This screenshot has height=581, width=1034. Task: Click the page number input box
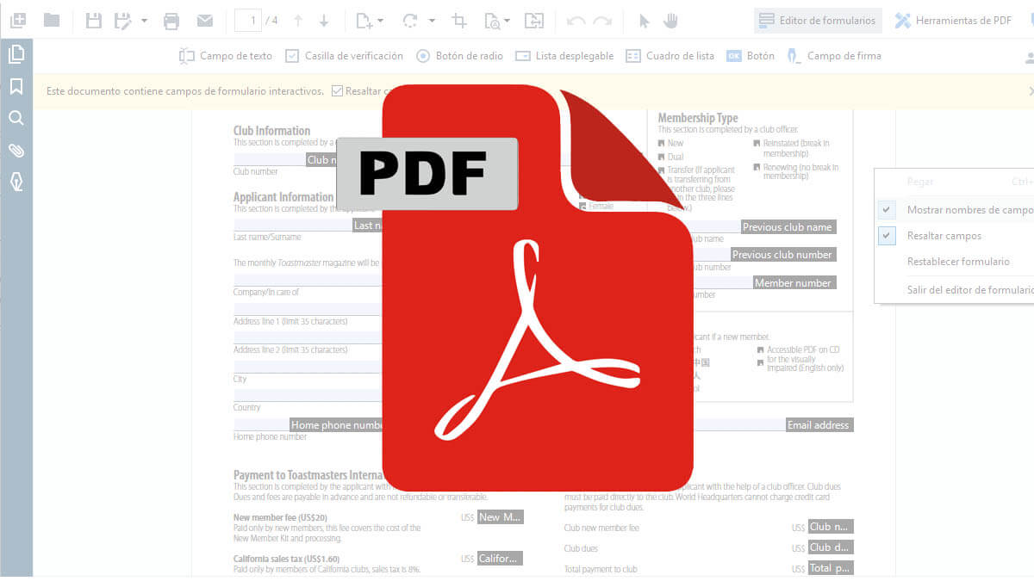click(x=248, y=20)
